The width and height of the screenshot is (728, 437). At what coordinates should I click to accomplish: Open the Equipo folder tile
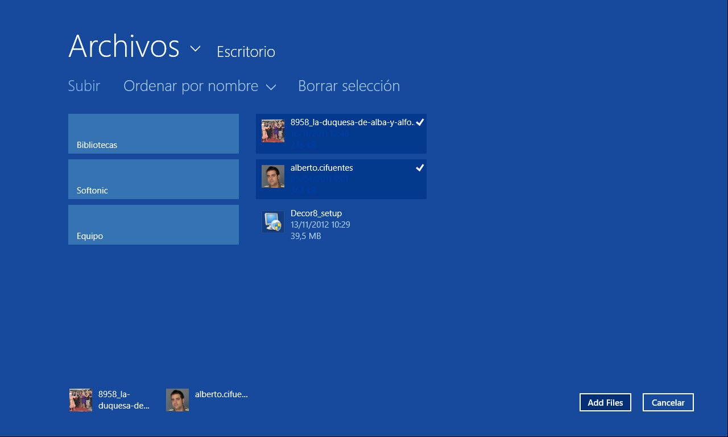tap(154, 225)
